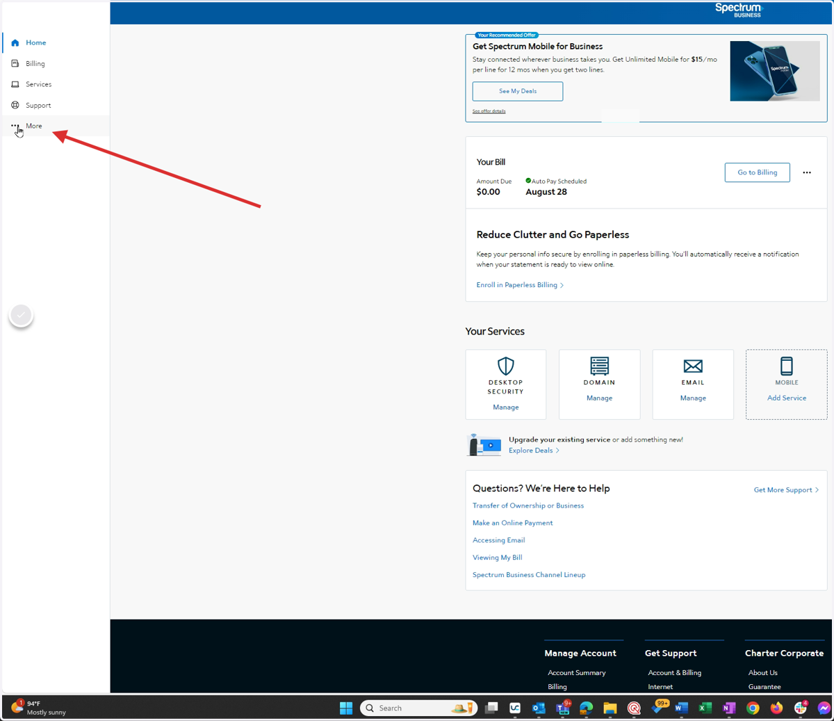Open the See offer details link
The width and height of the screenshot is (834, 721).
(x=489, y=111)
